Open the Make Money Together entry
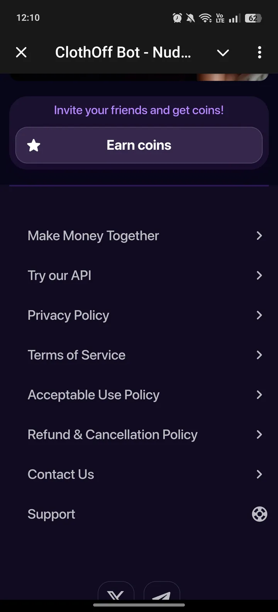The height and width of the screenshot is (612, 278). (93, 236)
